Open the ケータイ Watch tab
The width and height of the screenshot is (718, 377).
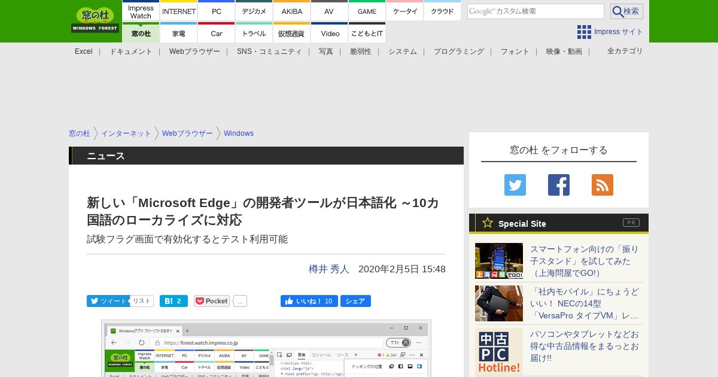[x=405, y=11]
